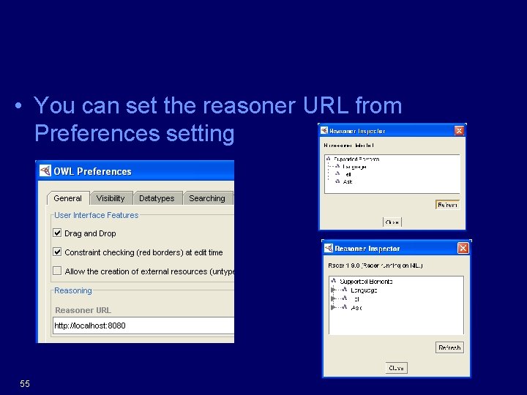Click Refresh in upper Reasoner Inspector

coord(447,205)
